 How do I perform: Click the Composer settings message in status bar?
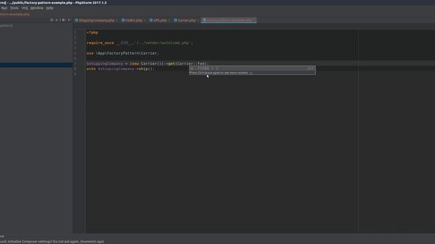(52, 241)
